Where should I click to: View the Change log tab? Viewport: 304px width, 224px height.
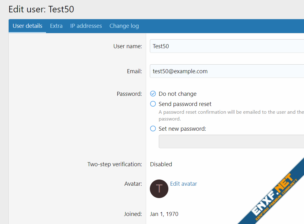pos(124,26)
